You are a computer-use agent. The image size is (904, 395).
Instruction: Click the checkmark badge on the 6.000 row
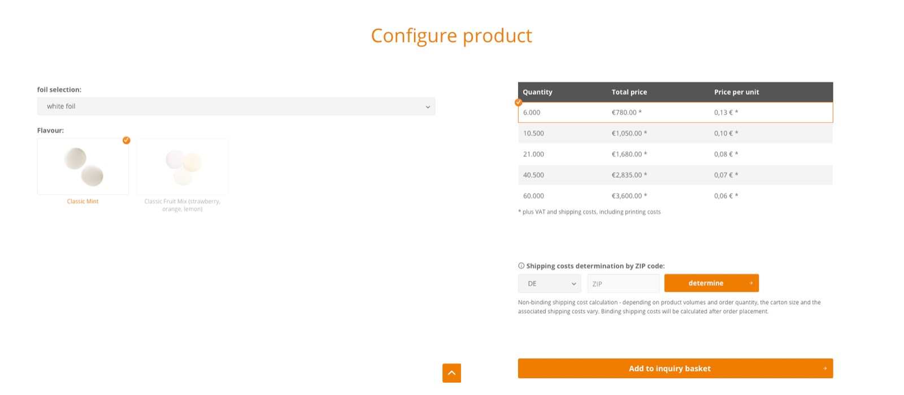tap(518, 102)
